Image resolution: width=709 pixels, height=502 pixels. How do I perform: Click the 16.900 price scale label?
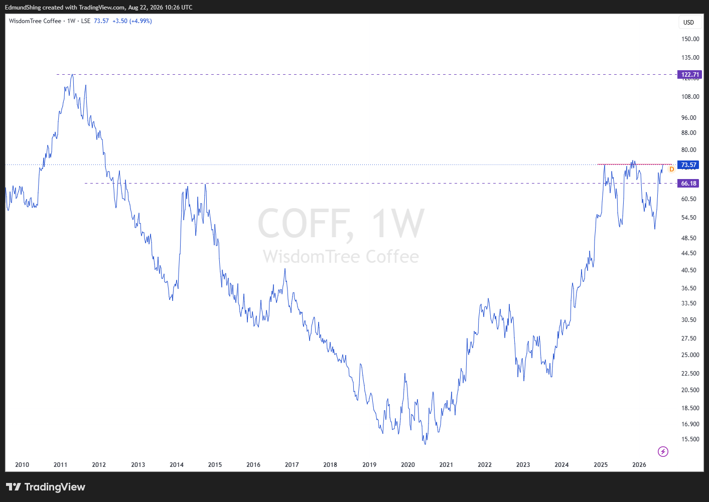[690, 424]
